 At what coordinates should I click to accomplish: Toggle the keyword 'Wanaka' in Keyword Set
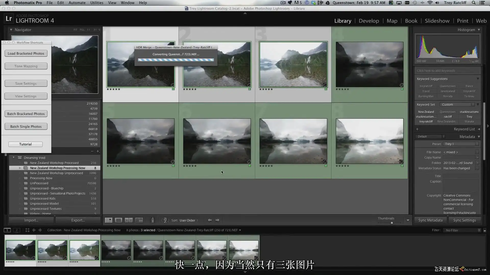(x=469, y=121)
